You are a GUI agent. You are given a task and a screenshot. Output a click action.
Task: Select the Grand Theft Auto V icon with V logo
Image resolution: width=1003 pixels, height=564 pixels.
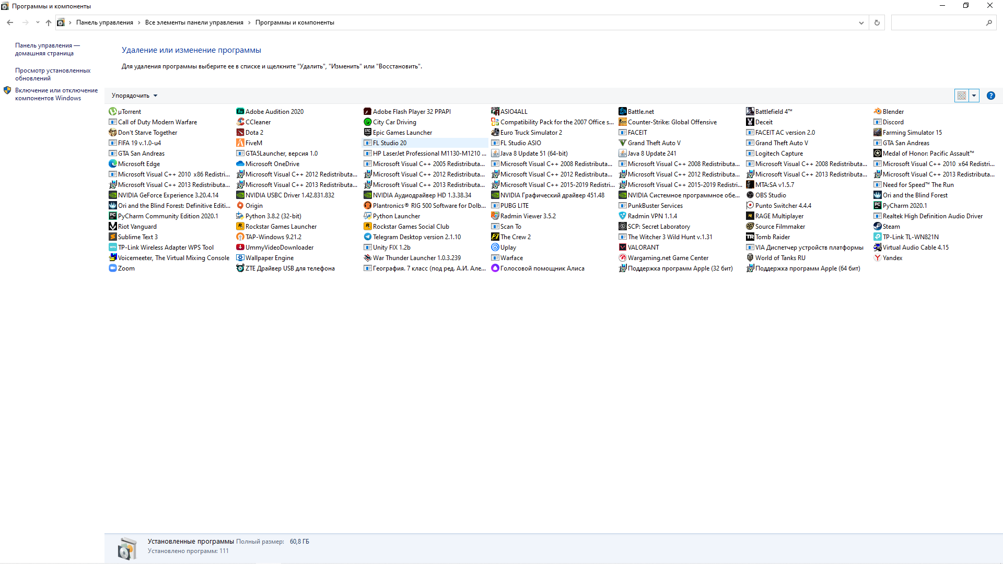(x=622, y=143)
